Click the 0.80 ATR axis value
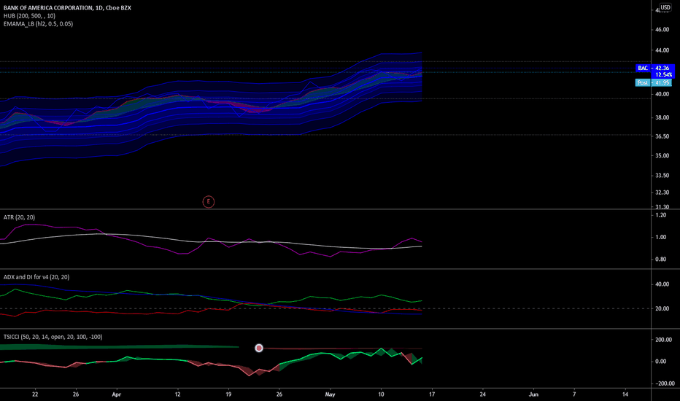This screenshot has width=680, height=401. pos(661,260)
